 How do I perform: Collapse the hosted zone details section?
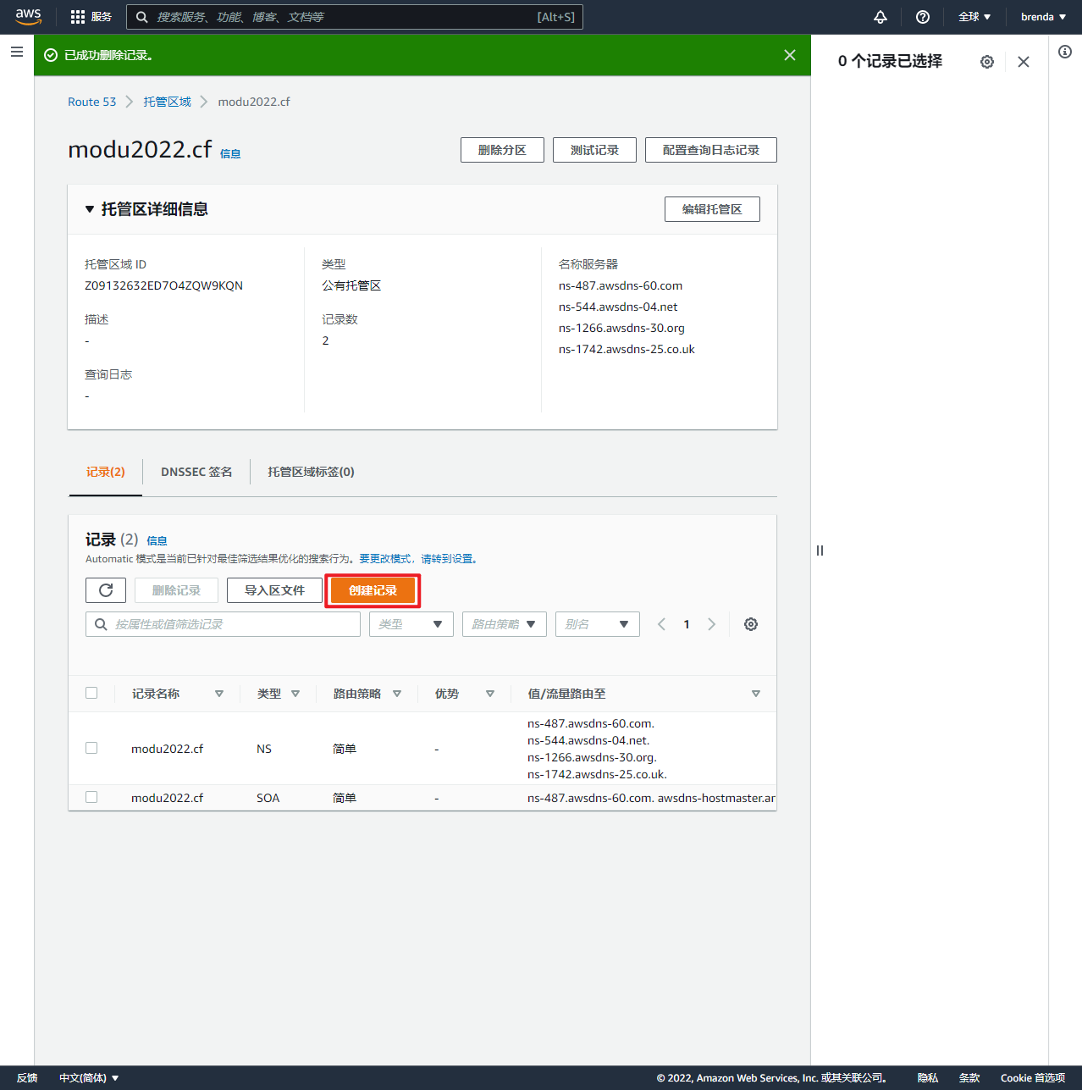pos(90,209)
